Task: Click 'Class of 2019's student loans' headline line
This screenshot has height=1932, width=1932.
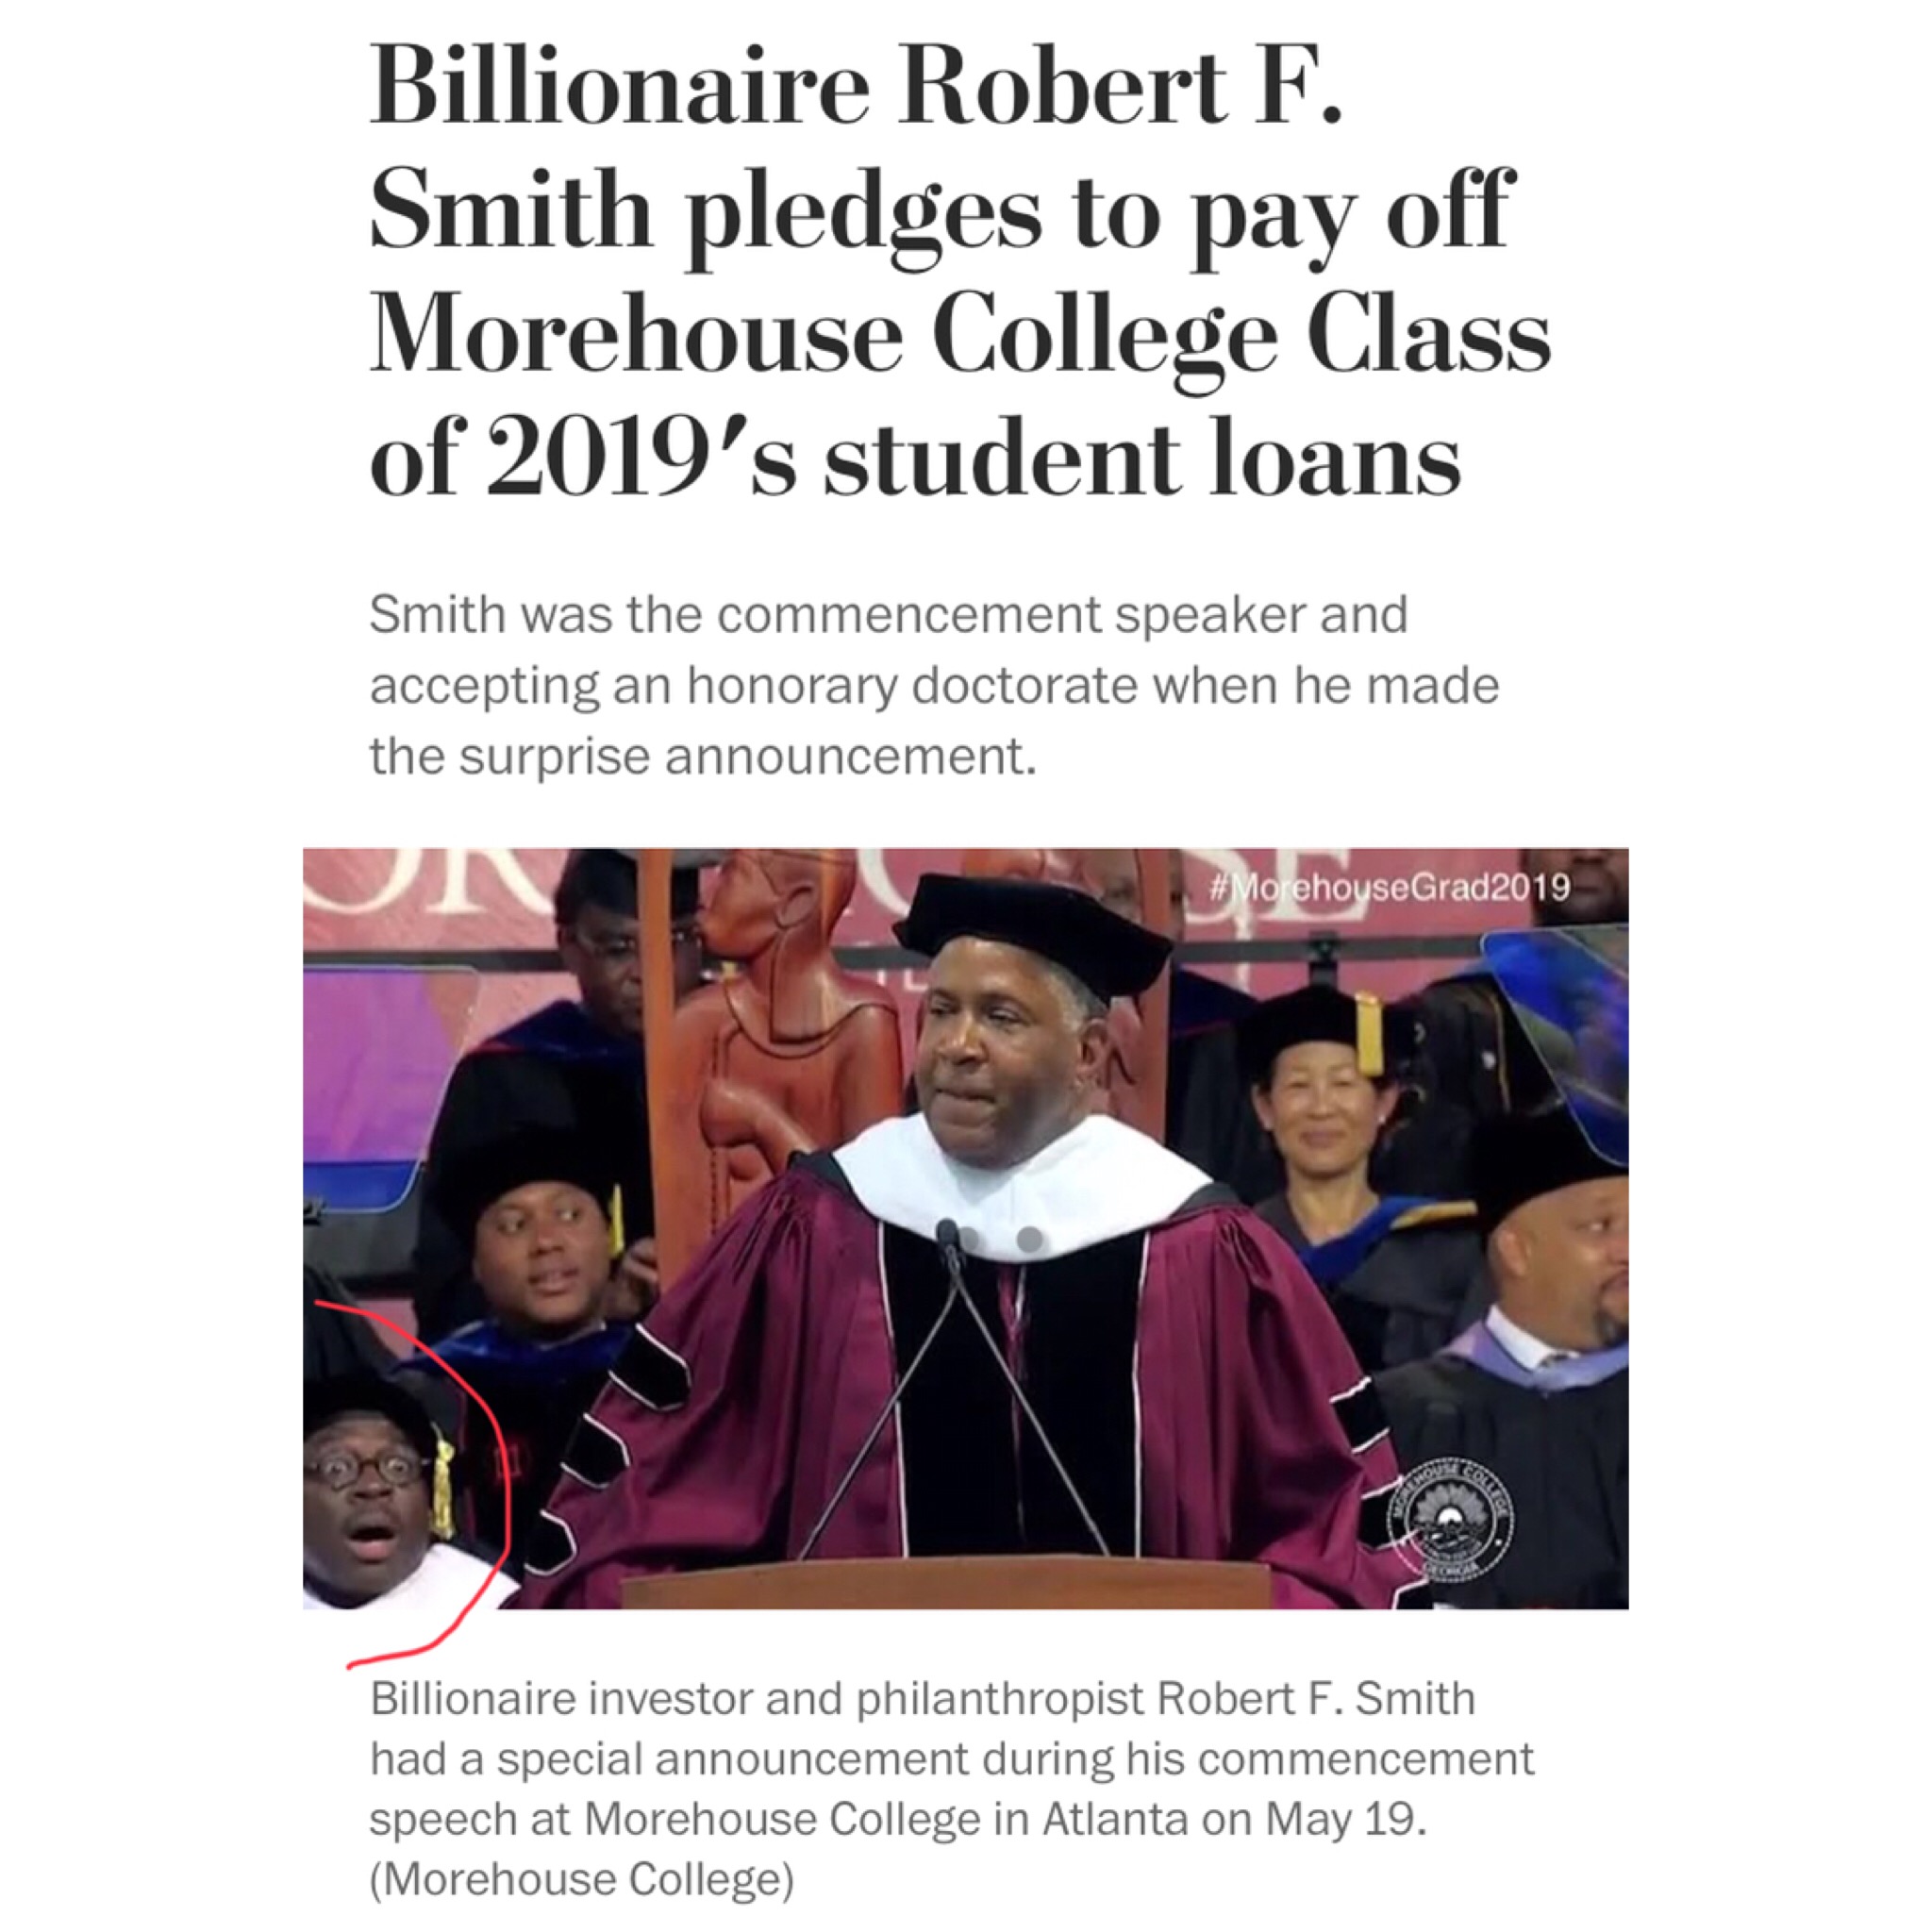Action: pos(915,460)
